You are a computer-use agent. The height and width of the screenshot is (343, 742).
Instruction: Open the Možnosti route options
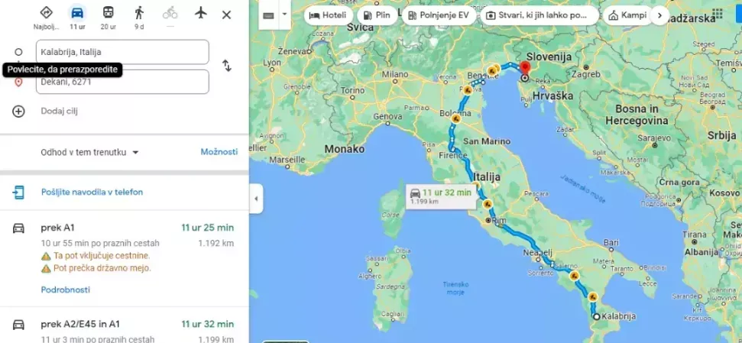coord(219,152)
